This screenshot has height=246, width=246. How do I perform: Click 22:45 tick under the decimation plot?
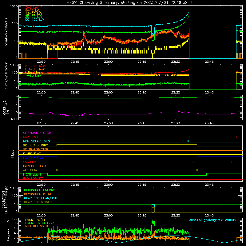75,216
